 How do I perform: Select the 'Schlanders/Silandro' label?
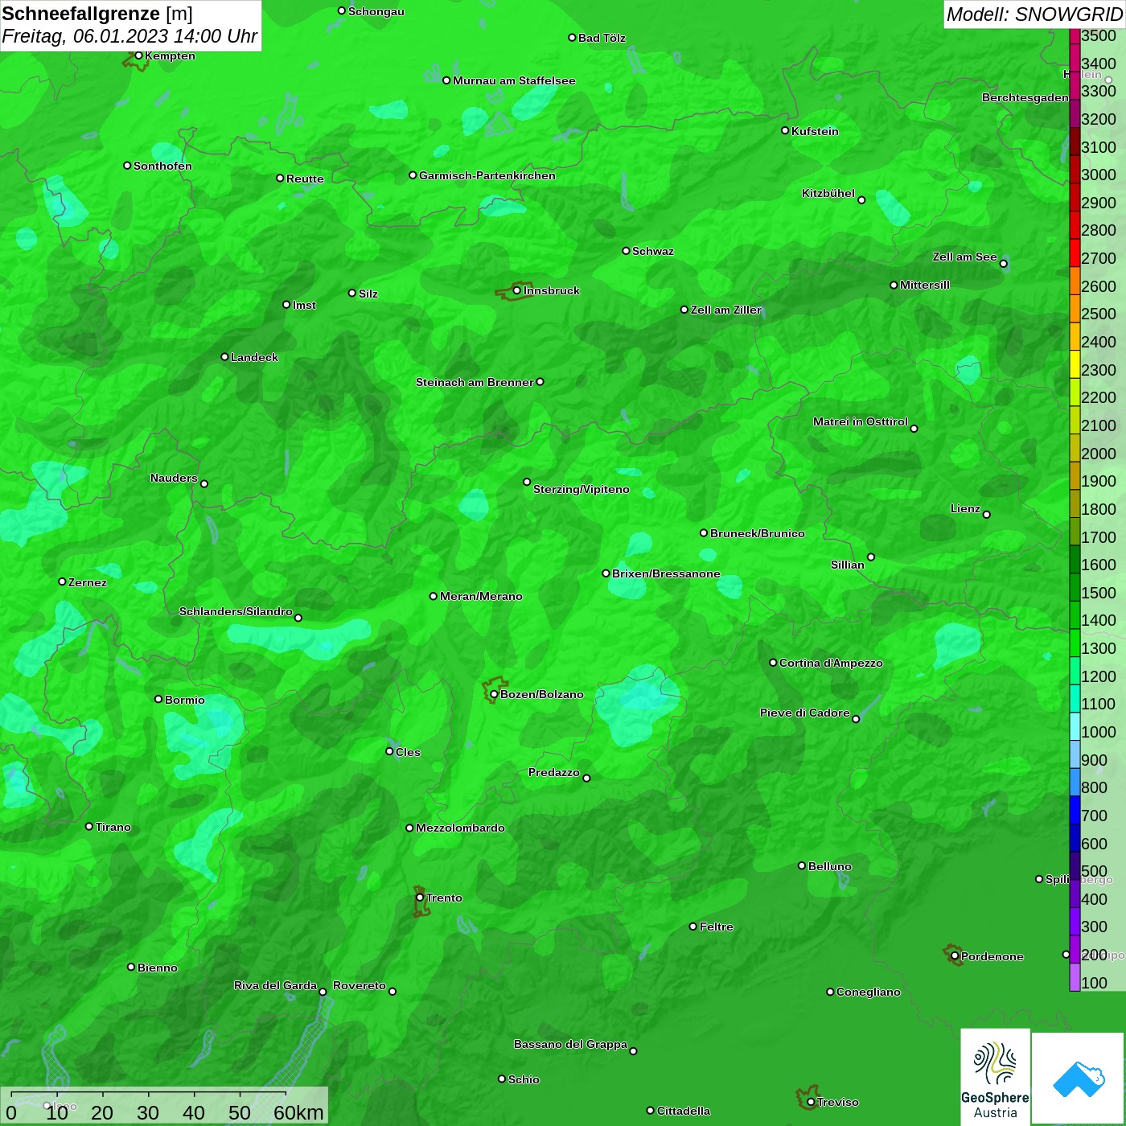click(x=236, y=611)
